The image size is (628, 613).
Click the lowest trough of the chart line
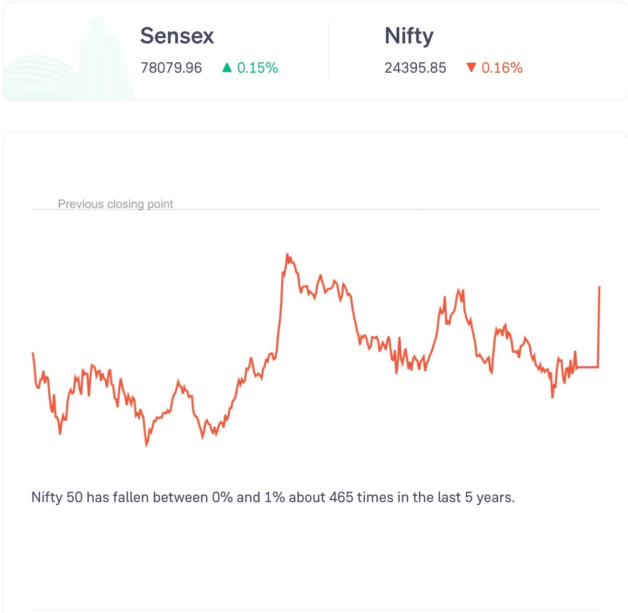[147, 445]
